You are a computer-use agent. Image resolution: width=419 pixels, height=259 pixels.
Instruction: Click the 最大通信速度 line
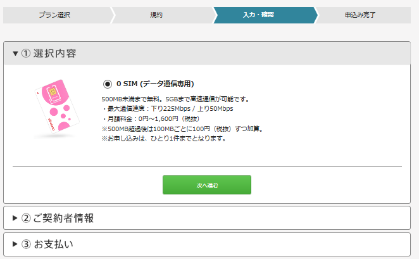(167, 108)
